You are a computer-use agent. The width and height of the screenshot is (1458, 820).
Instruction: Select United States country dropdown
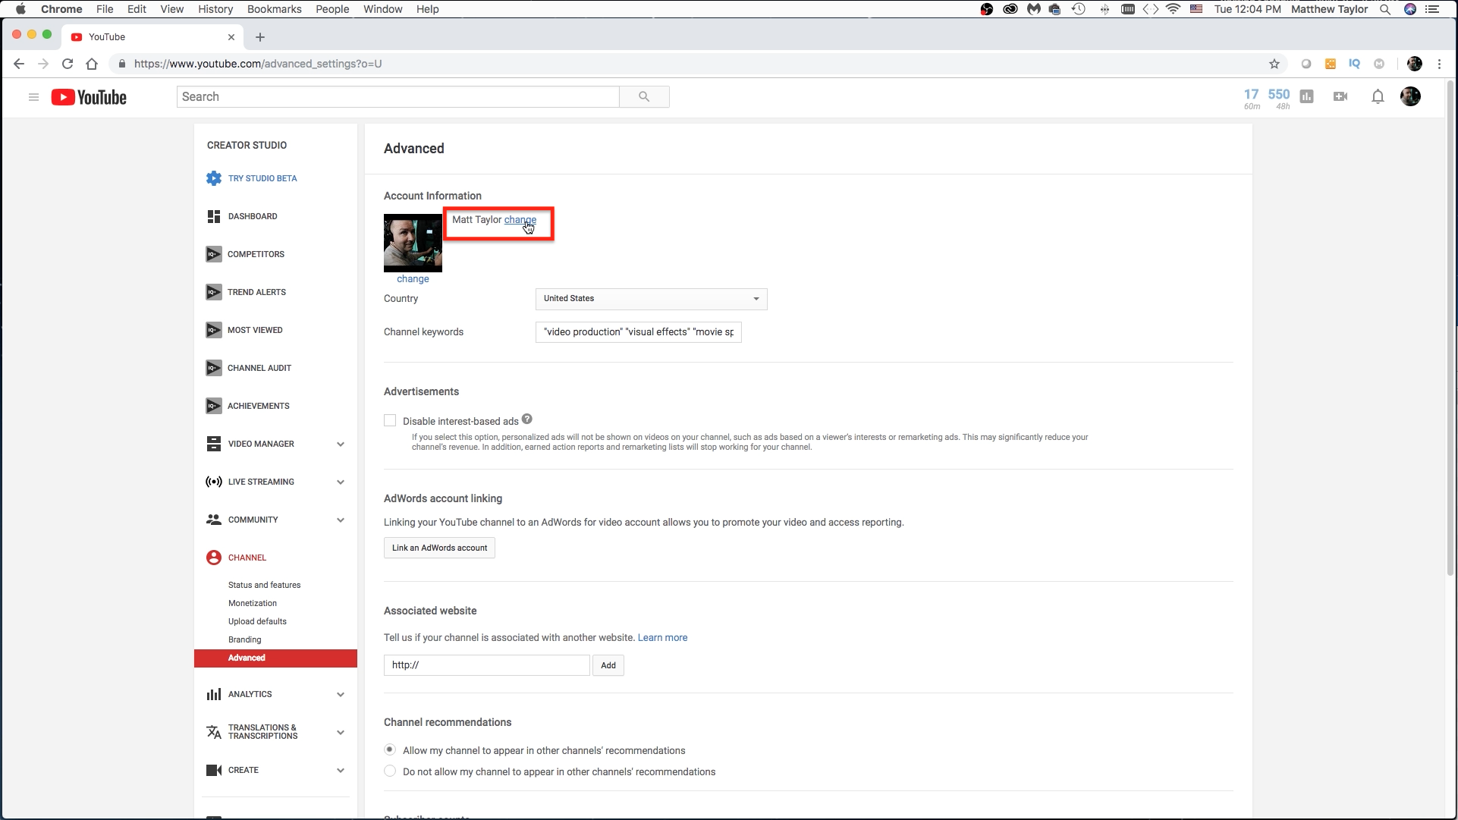[651, 298]
